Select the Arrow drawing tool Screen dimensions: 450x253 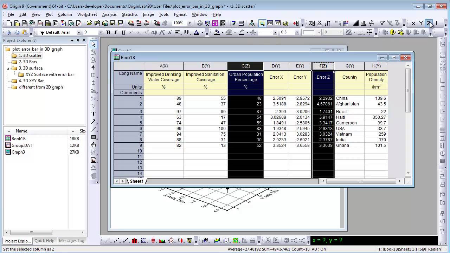[93, 122]
